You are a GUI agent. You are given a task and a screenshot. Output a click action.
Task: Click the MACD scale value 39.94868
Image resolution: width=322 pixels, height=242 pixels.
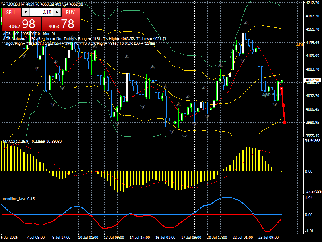pyautogui.click(x=313, y=140)
